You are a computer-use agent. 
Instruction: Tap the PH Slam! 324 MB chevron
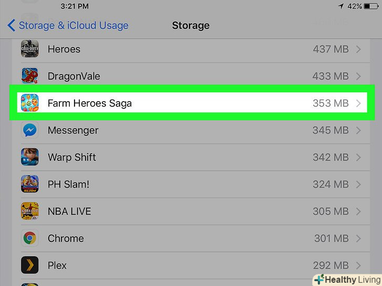tap(359, 184)
